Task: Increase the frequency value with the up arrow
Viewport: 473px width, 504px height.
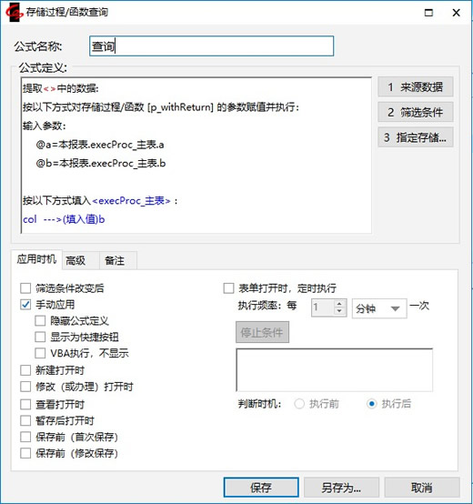Action: click(339, 304)
